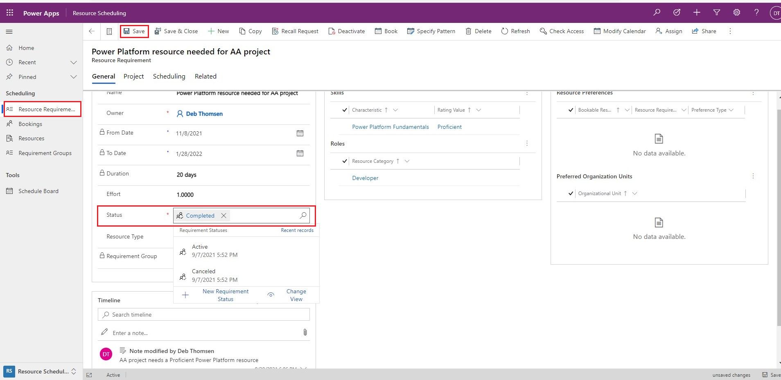Viewport: 781px width, 380px height.
Task: Open the Roles section more options
Action: pyautogui.click(x=527, y=144)
